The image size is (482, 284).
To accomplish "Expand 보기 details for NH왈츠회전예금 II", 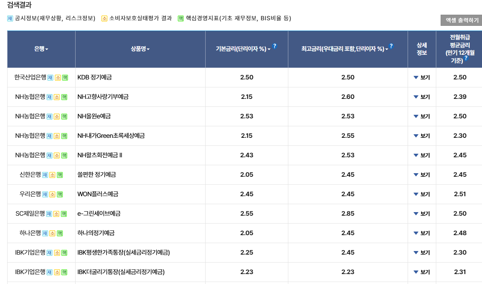I will point(422,155).
